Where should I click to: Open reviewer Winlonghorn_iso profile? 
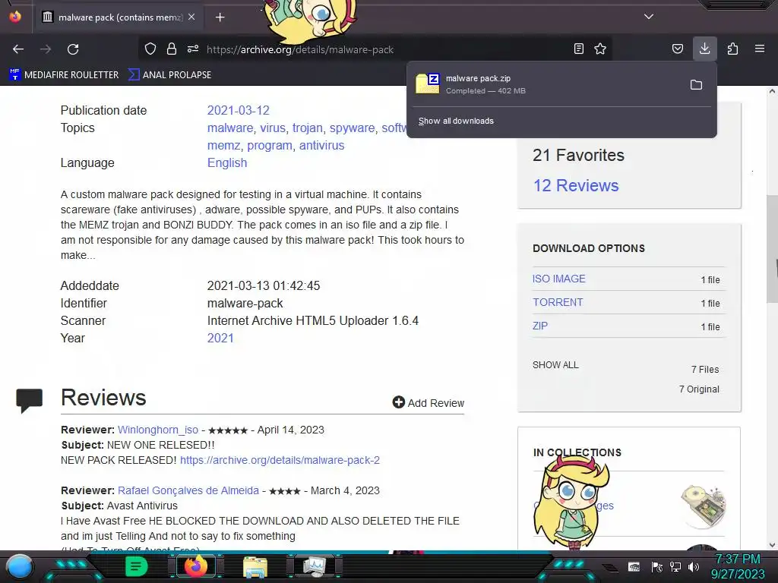158,430
